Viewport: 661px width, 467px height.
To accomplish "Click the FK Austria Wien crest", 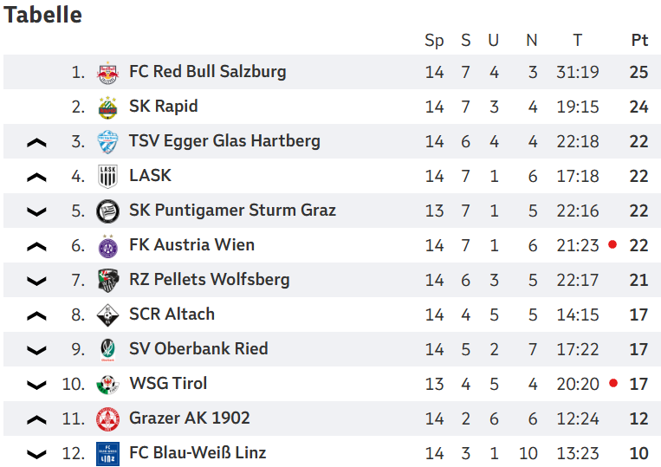I will (x=107, y=246).
